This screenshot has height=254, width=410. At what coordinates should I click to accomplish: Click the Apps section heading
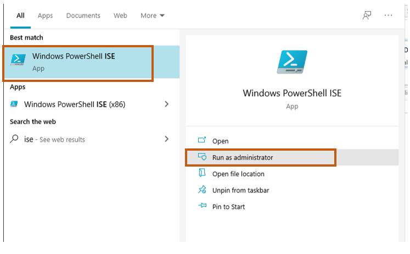click(x=18, y=87)
